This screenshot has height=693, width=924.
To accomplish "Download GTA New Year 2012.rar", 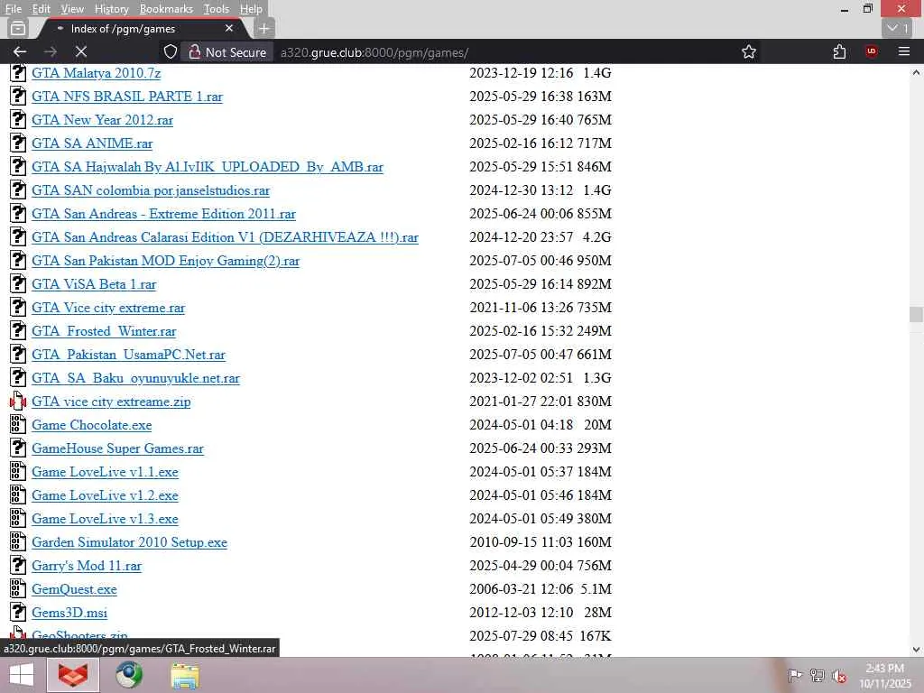I will pyautogui.click(x=103, y=120).
